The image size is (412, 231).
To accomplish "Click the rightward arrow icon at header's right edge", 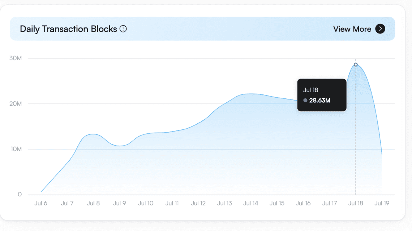I will click(x=380, y=29).
